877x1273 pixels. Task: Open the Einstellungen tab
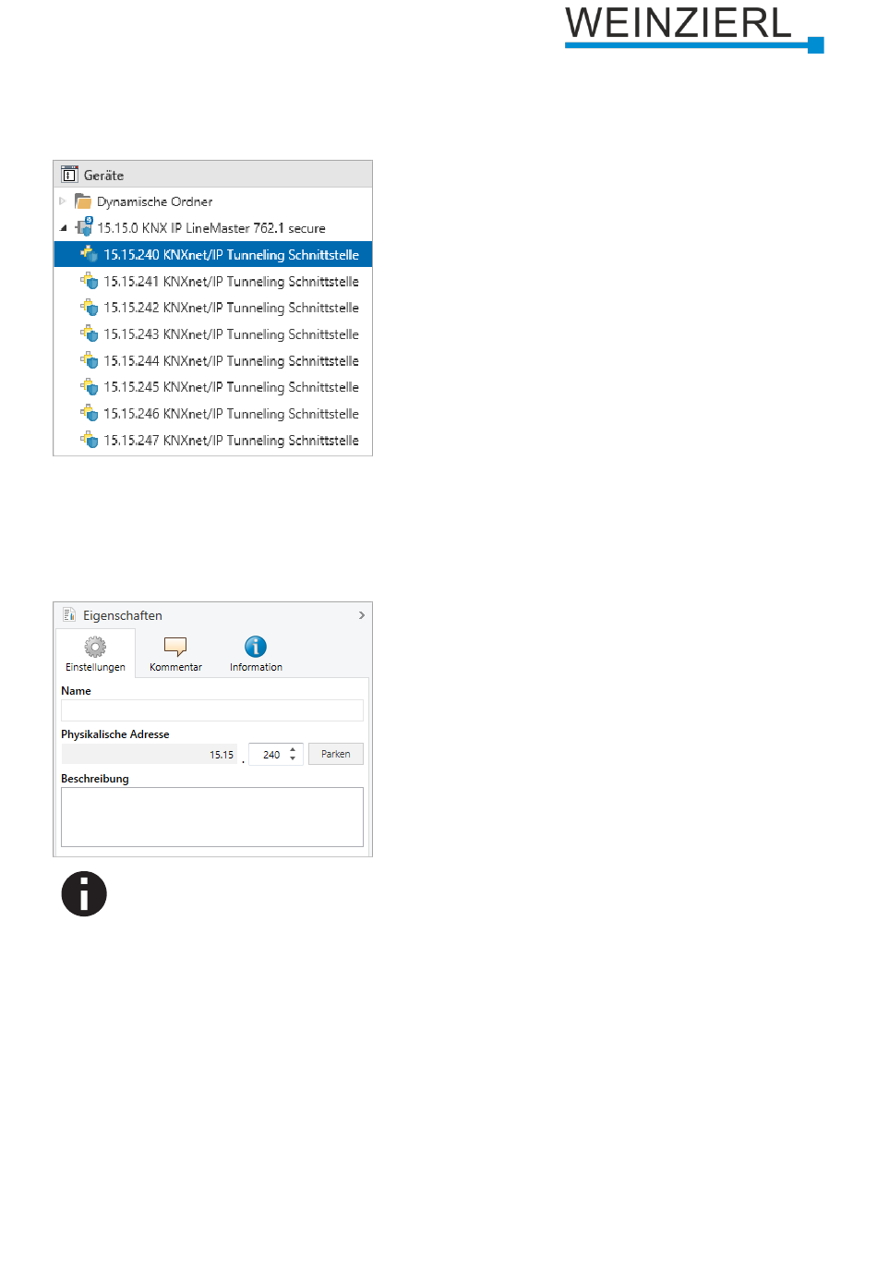95,654
